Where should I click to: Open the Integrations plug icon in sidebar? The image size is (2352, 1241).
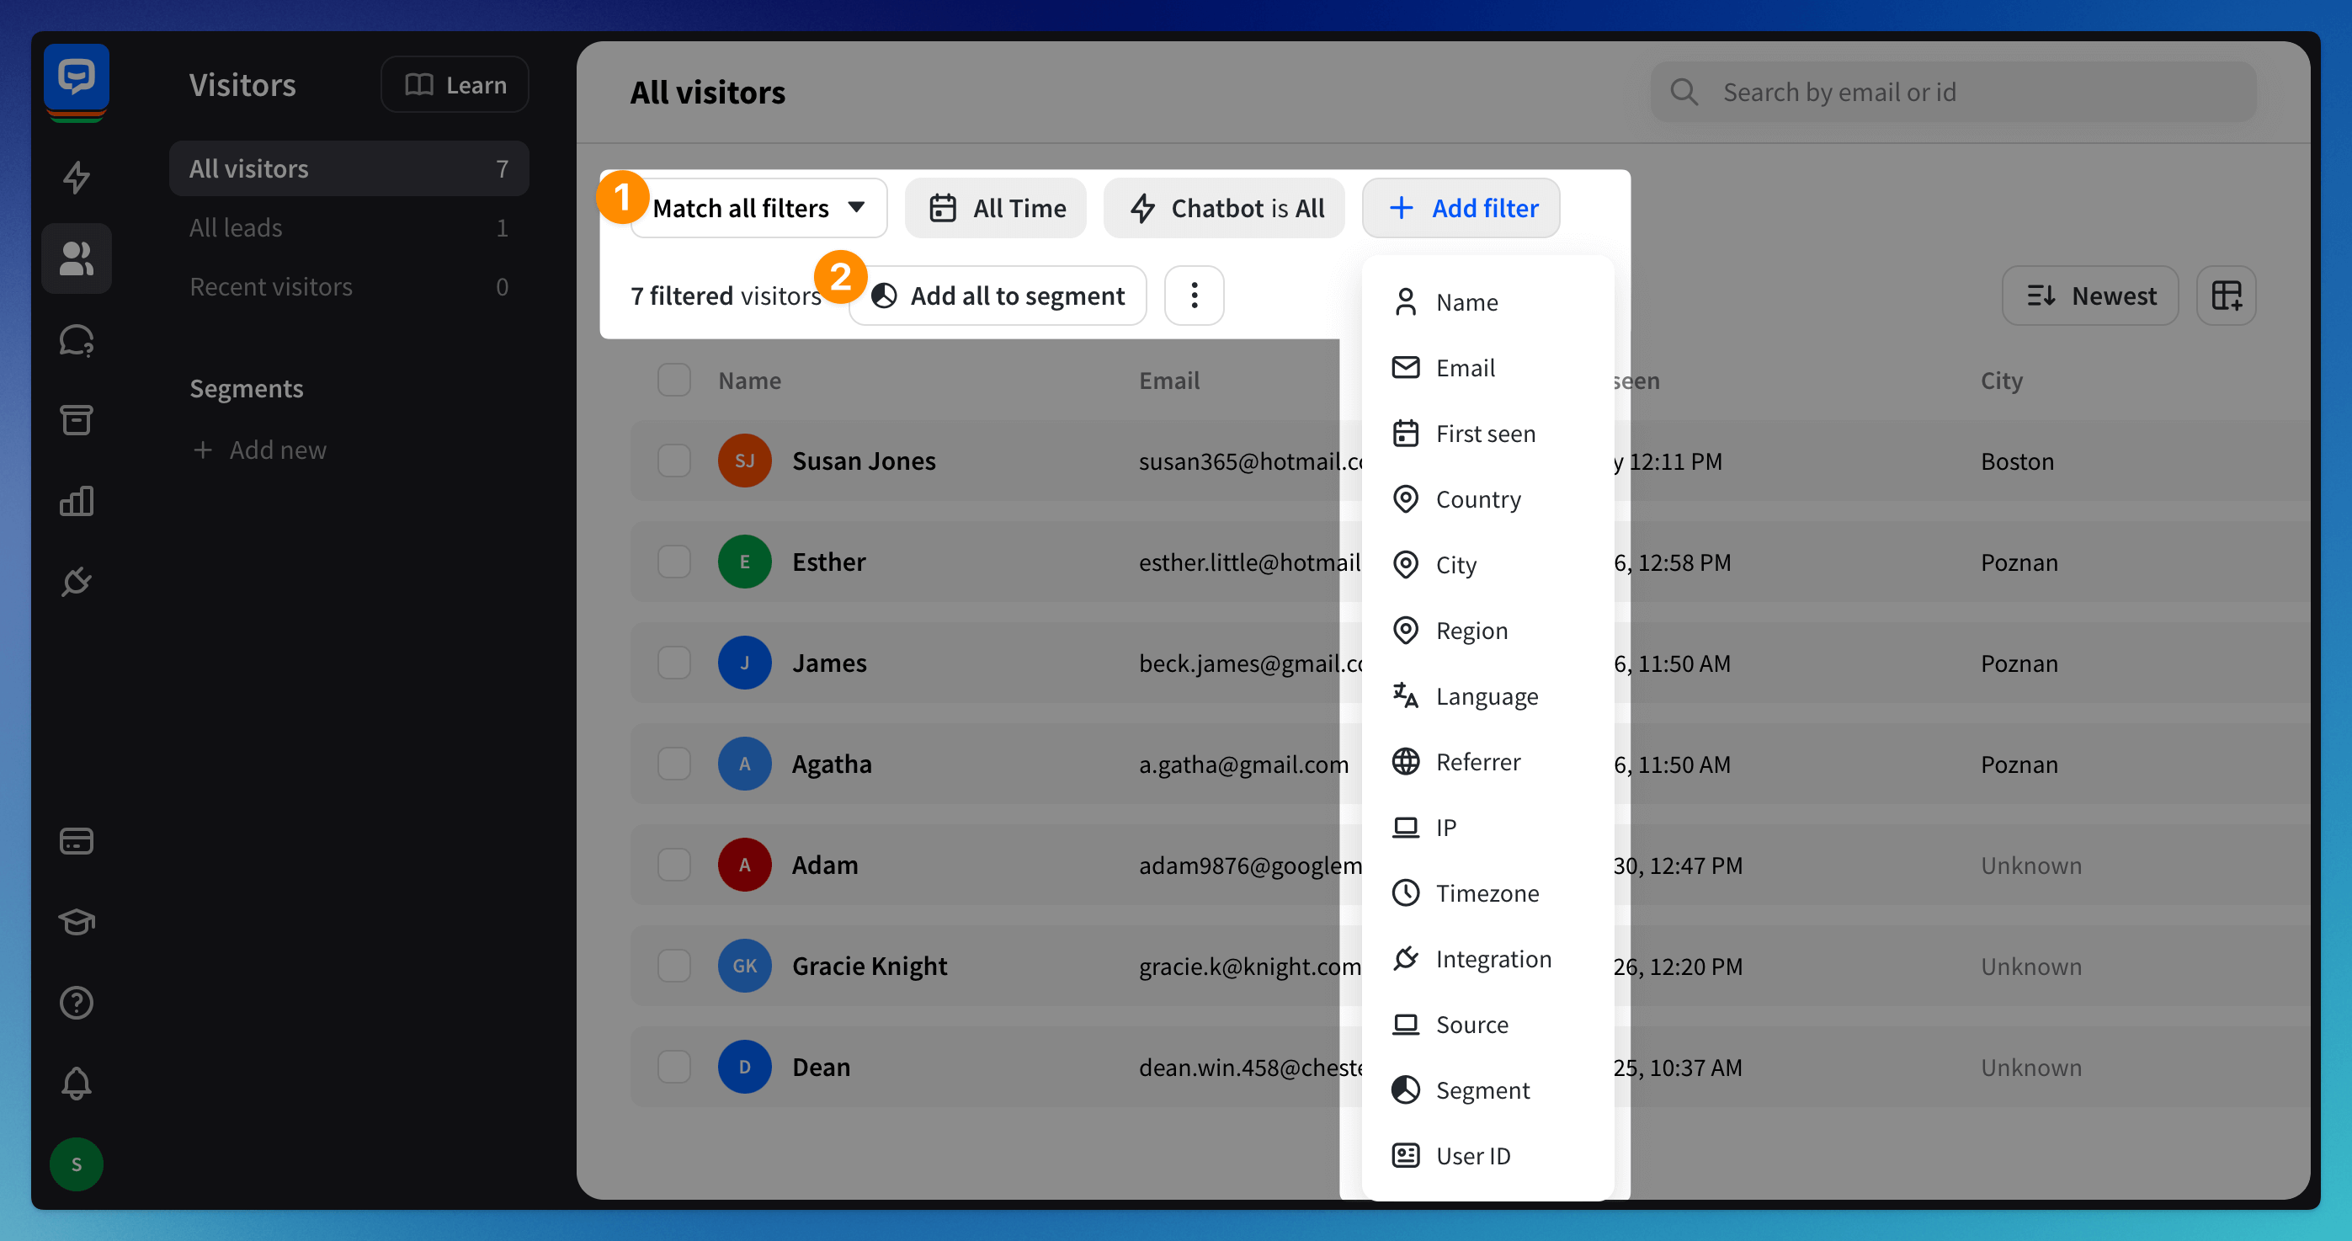(77, 581)
